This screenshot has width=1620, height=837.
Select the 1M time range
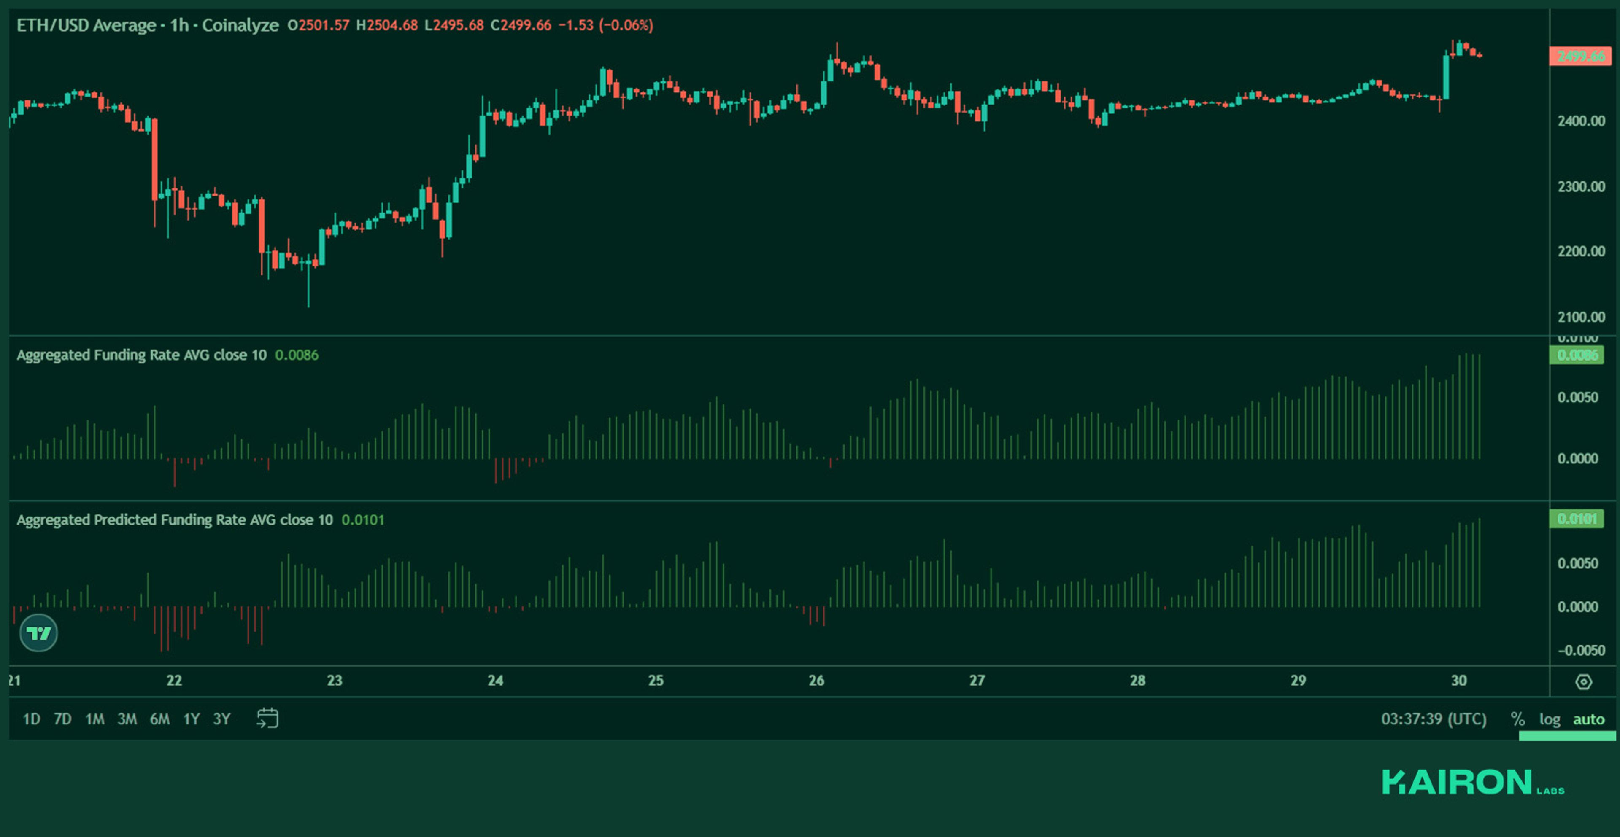(94, 719)
